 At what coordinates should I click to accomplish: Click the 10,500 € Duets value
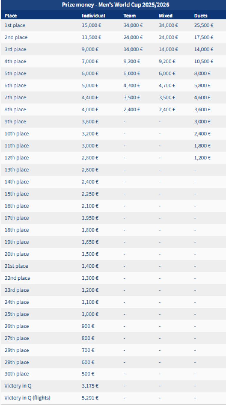click(204, 62)
